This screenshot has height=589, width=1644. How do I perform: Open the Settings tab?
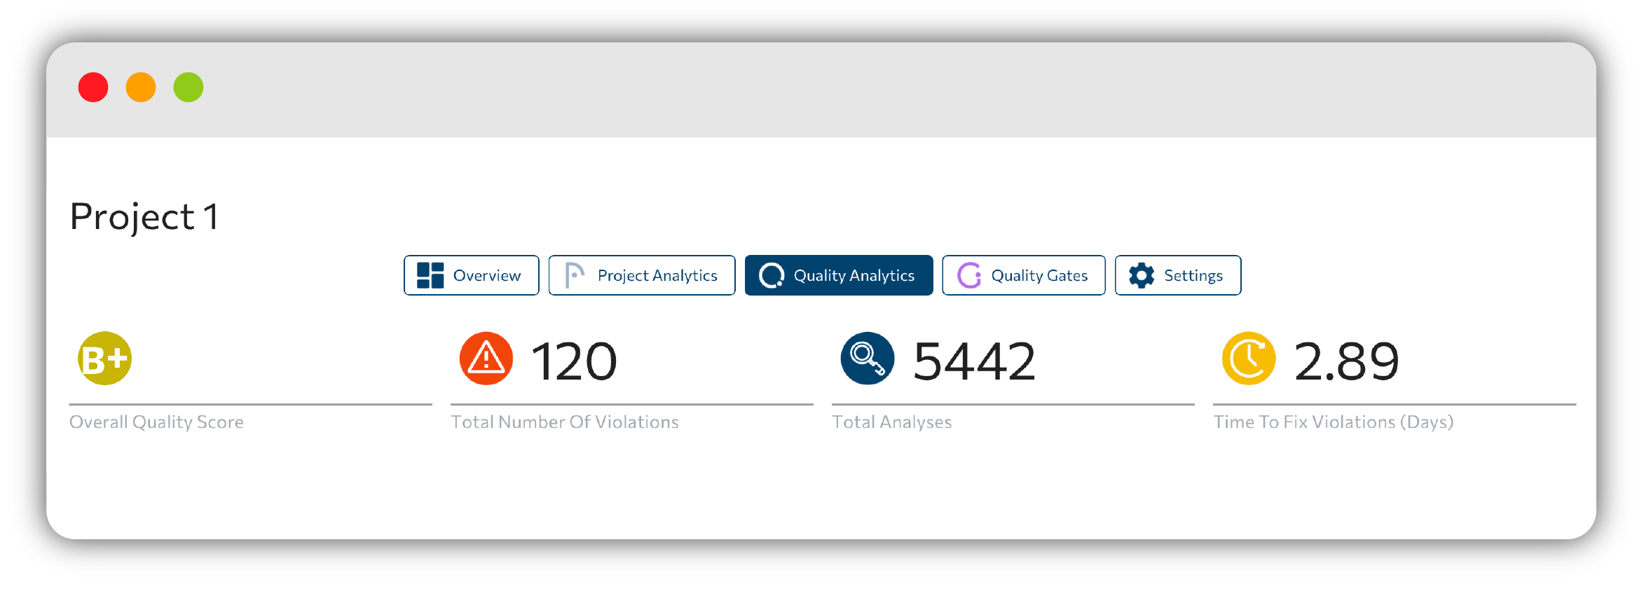[1178, 275]
